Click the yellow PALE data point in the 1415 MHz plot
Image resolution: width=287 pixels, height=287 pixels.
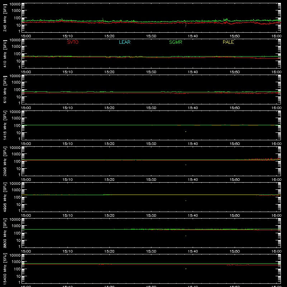[186, 132]
